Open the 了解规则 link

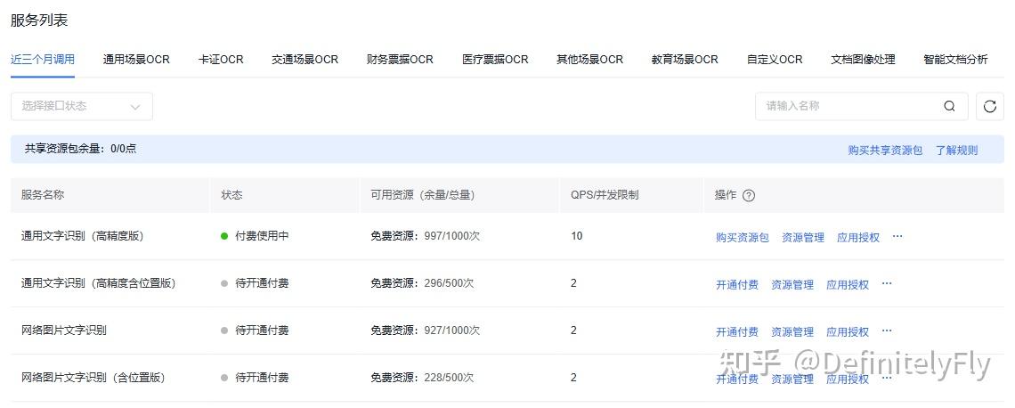(957, 151)
